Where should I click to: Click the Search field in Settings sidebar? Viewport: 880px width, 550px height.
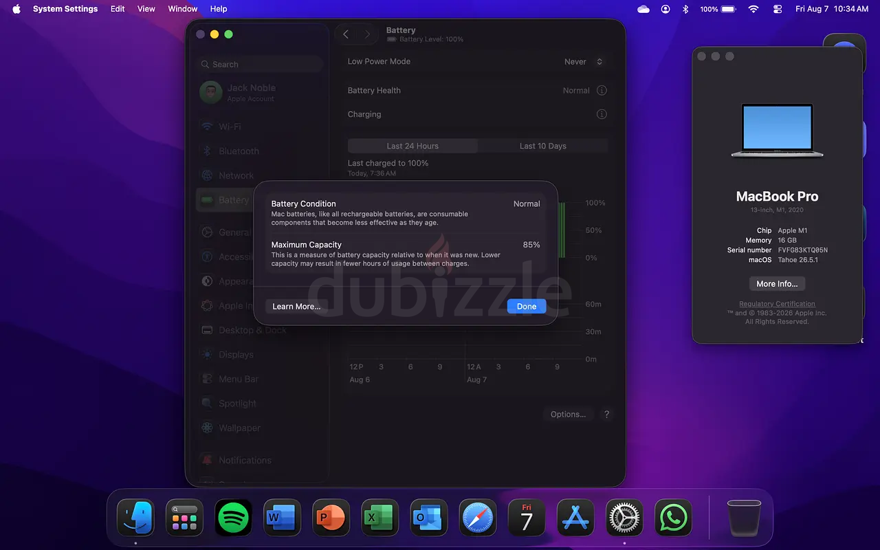point(260,64)
